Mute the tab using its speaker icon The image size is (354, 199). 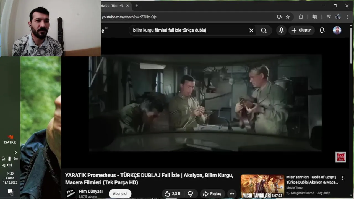[x=121, y=6]
